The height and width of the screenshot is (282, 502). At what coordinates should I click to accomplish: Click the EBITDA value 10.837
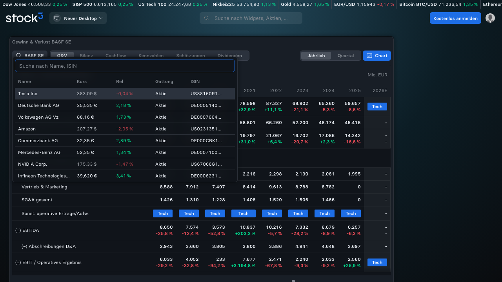(x=247, y=227)
